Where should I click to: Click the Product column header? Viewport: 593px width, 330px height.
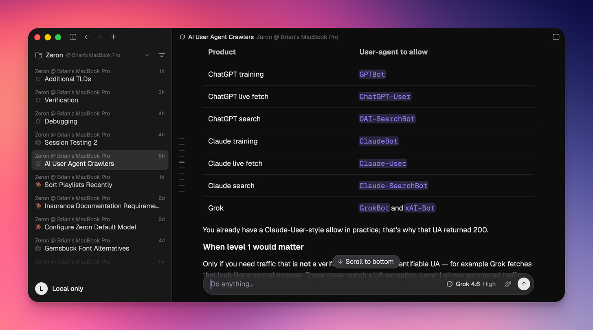[x=222, y=52]
